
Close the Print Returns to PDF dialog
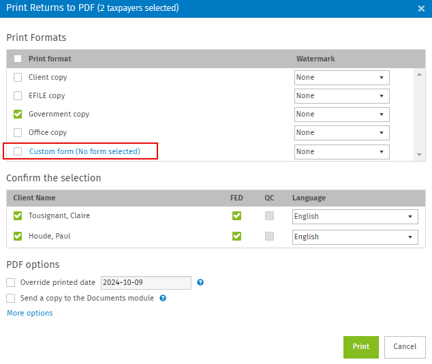(421, 9)
